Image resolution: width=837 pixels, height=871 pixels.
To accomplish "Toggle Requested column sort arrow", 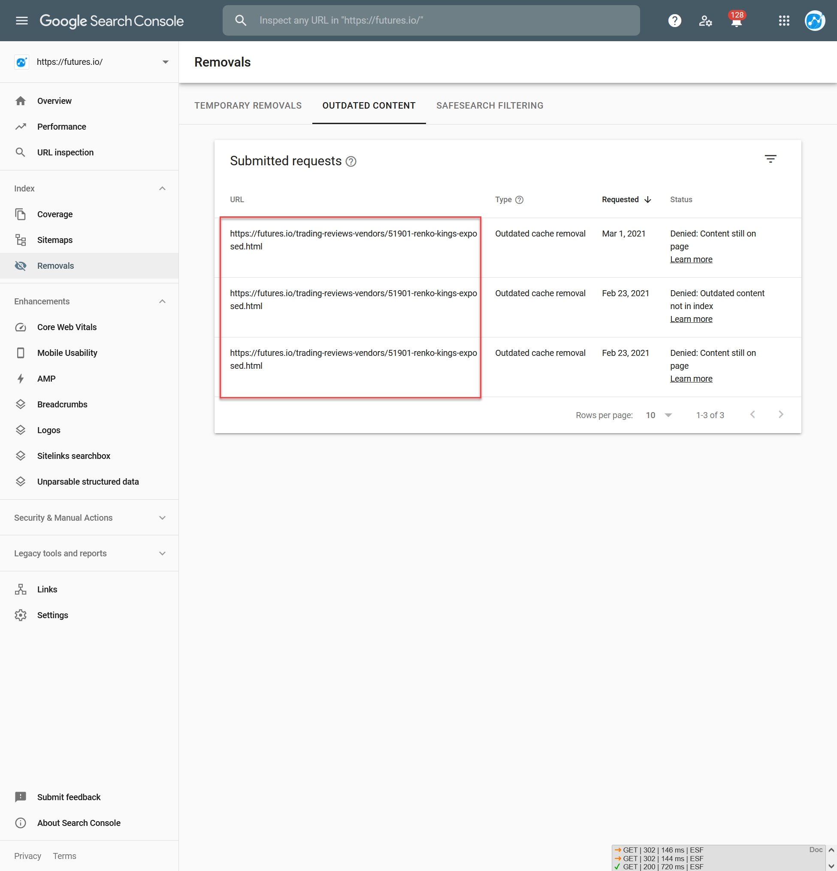I will pos(648,200).
